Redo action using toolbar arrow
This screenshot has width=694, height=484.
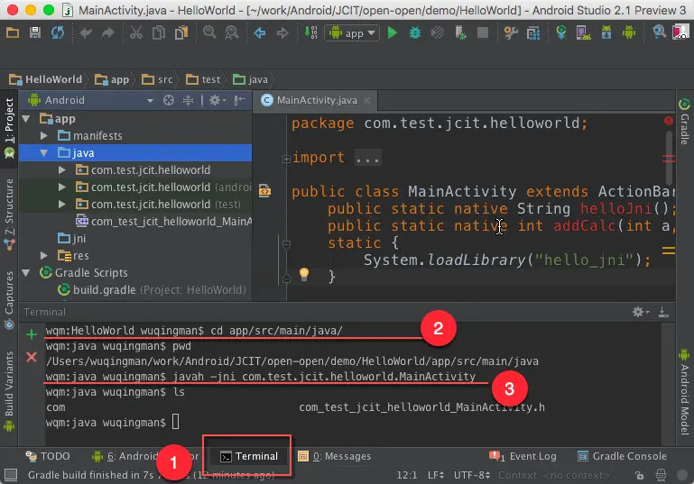tap(108, 32)
